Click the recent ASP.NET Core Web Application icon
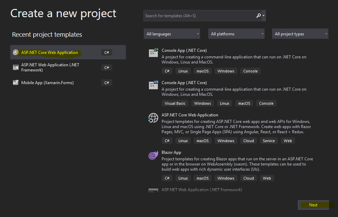 tap(16, 53)
